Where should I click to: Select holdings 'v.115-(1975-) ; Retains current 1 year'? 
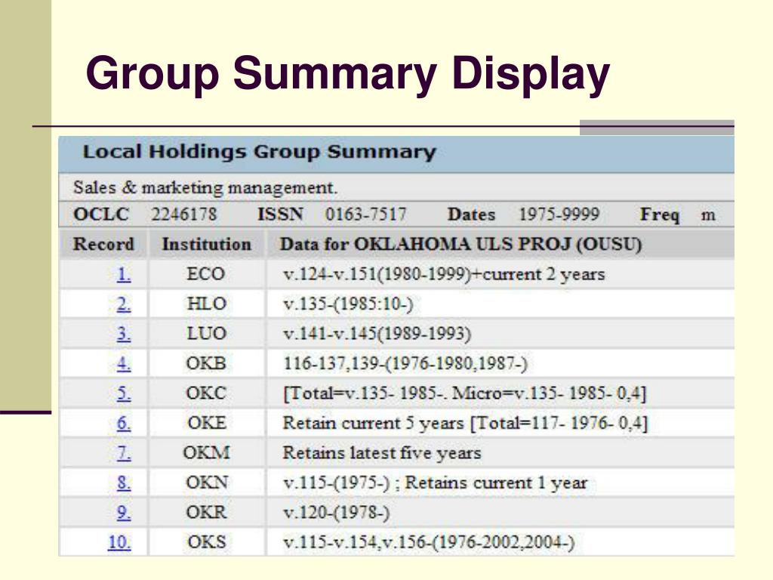(x=436, y=483)
